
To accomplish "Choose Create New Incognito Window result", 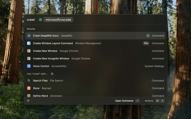I will 90,59.
